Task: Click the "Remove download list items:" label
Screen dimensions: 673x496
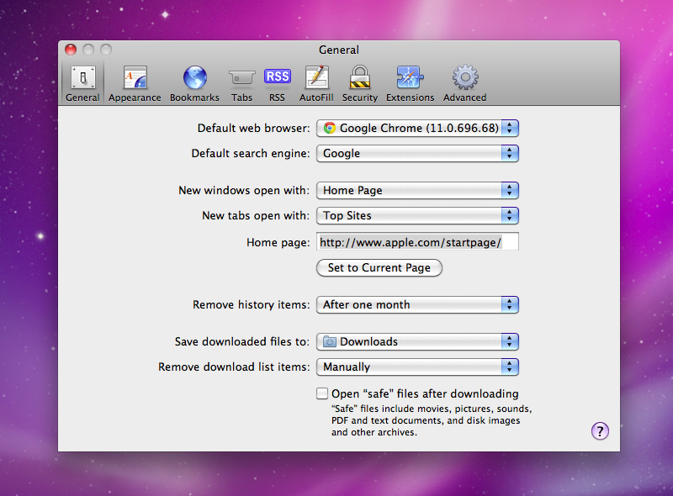Action: pyautogui.click(x=234, y=367)
